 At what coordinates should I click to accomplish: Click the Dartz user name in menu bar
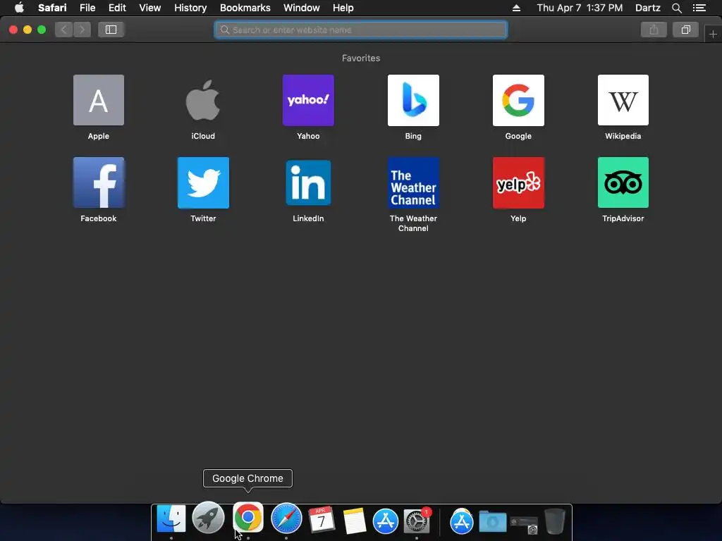(x=647, y=8)
